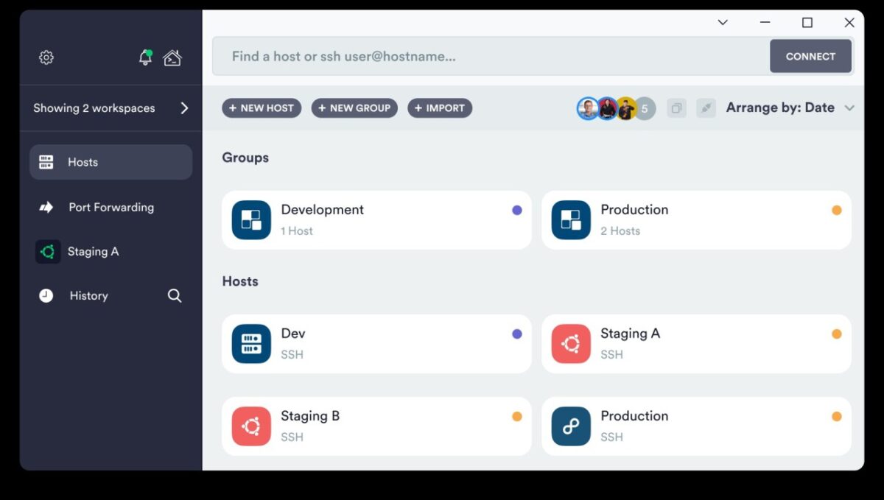Toggle the pin icon beside Arrange by
884x500 pixels.
(x=706, y=108)
